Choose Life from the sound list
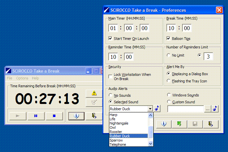228x152 pixels. tap(129, 119)
